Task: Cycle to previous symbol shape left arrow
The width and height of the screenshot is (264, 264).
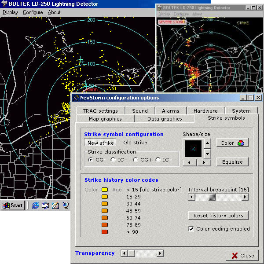Action: coord(189,163)
